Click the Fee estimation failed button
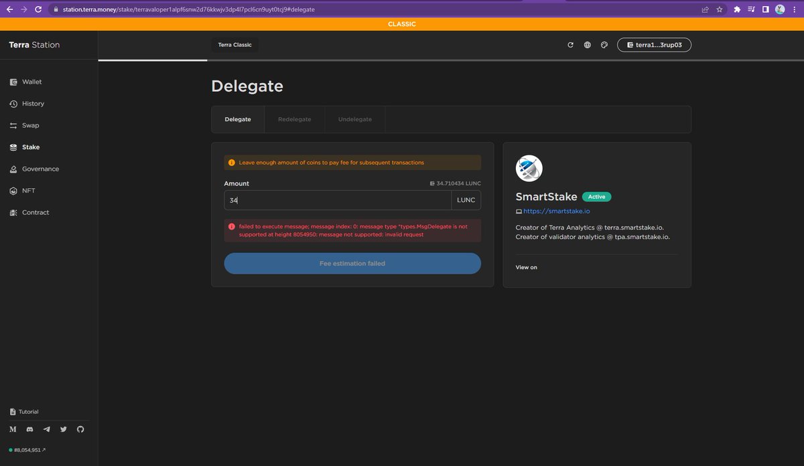 pos(352,264)
